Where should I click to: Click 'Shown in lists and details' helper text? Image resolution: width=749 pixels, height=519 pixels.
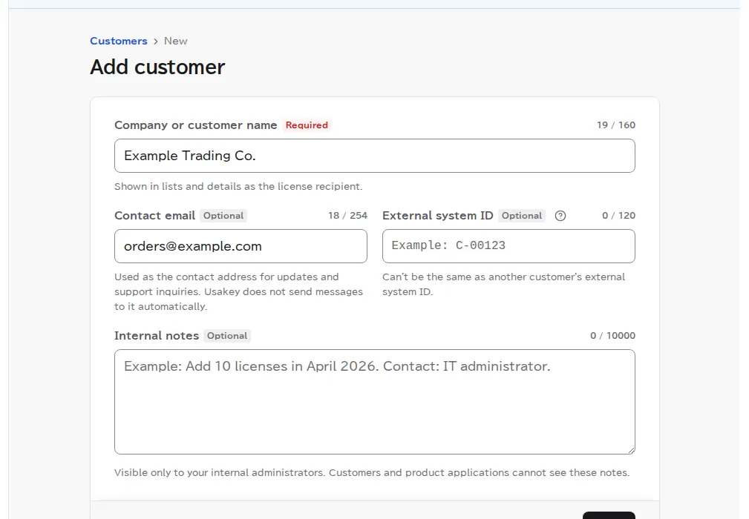[238, 187]
